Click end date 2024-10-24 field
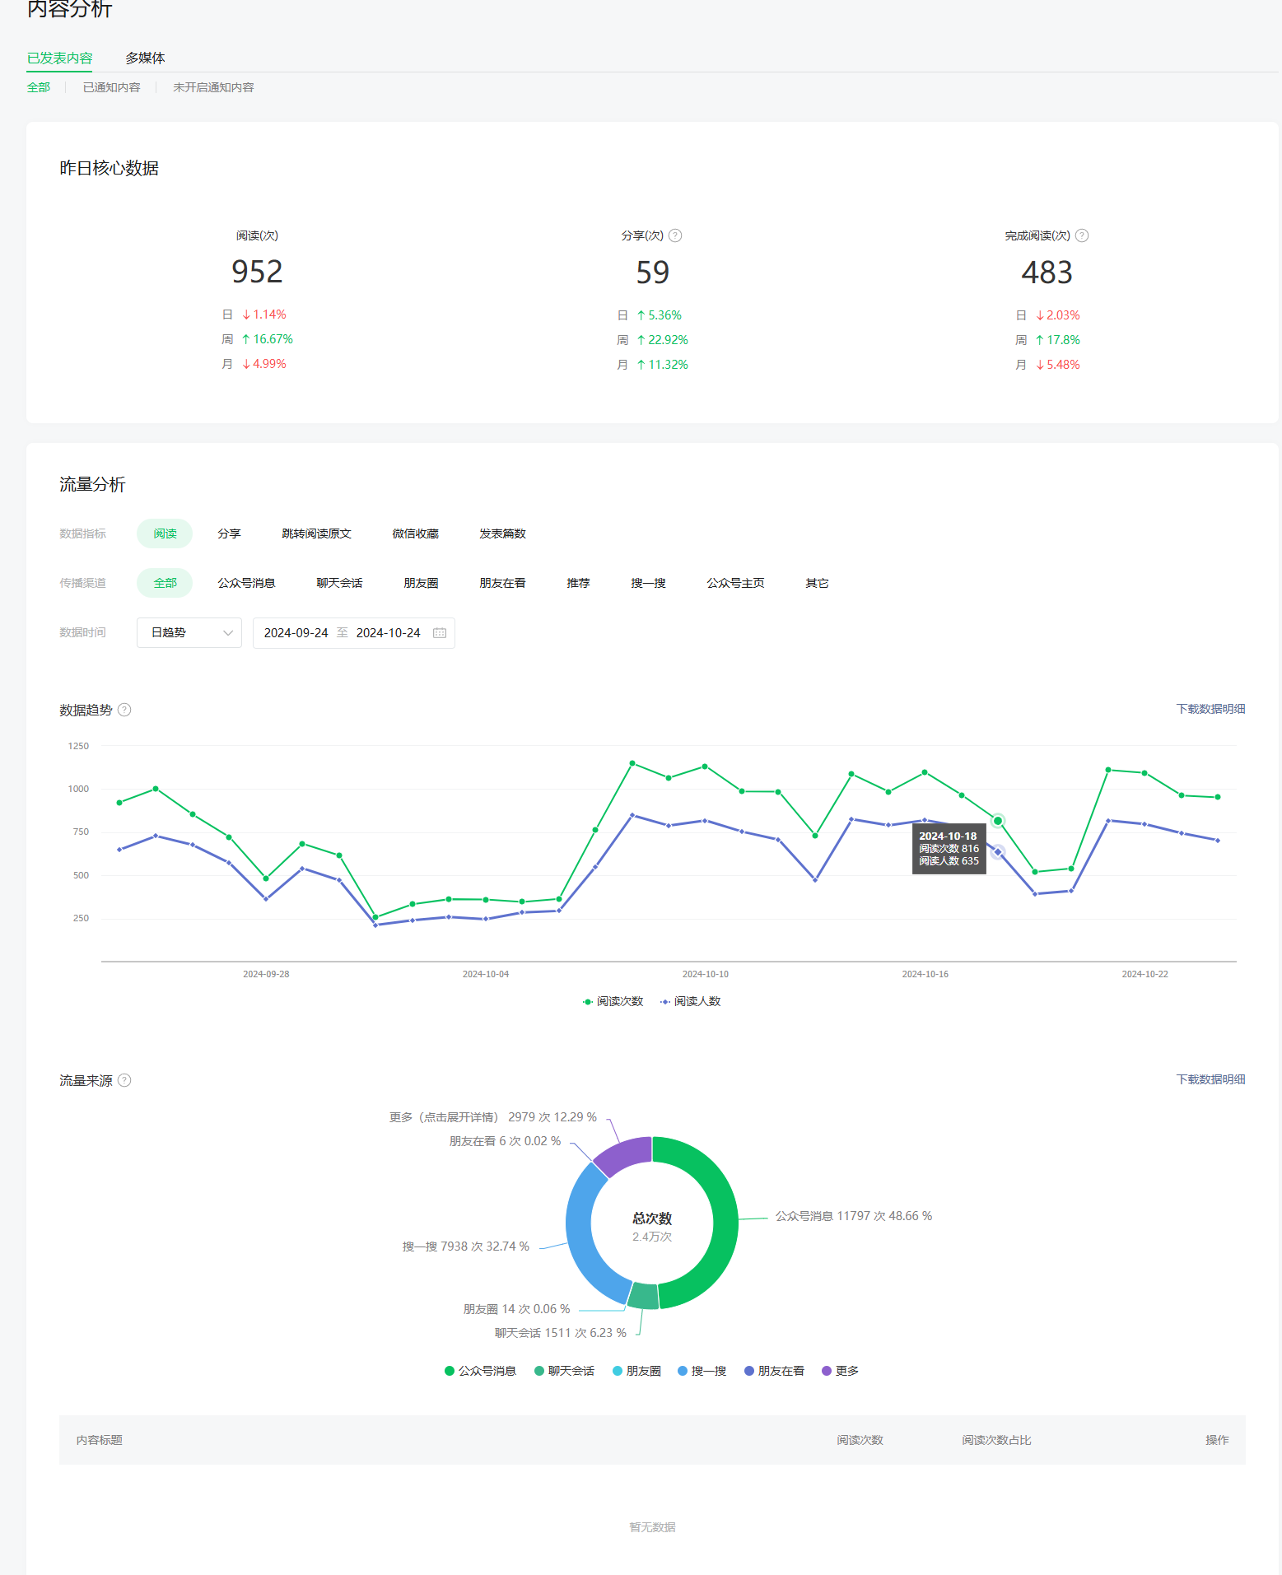 [x=388, y=633]
